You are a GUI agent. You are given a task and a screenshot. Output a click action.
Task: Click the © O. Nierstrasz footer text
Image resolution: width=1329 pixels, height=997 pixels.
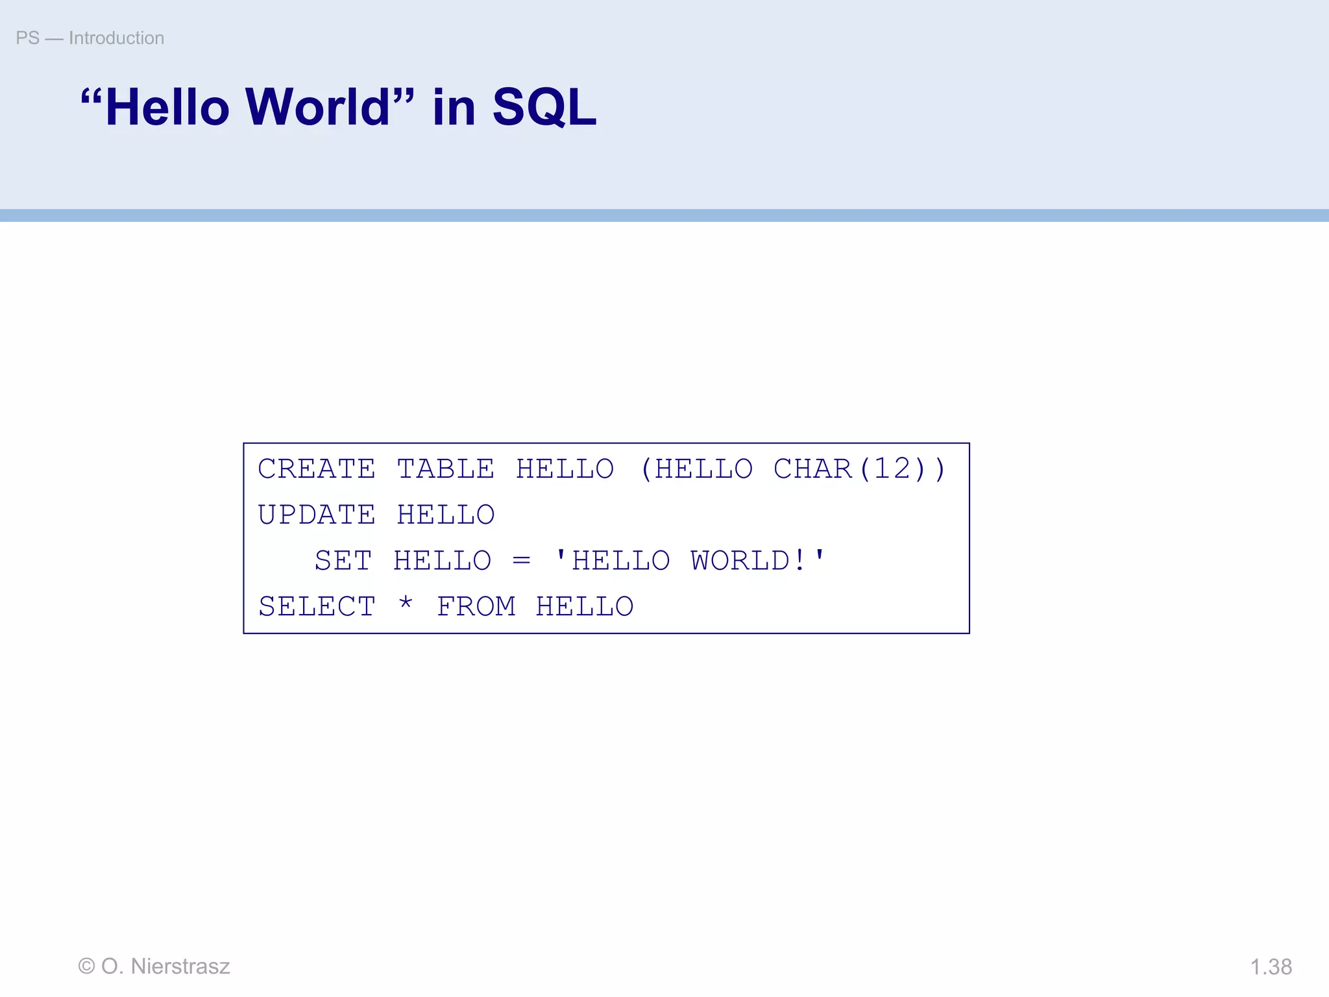coord(154,966)
